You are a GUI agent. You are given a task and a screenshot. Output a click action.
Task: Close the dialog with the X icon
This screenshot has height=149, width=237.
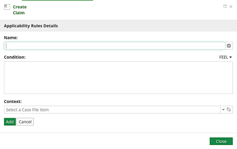click(231, 6)
